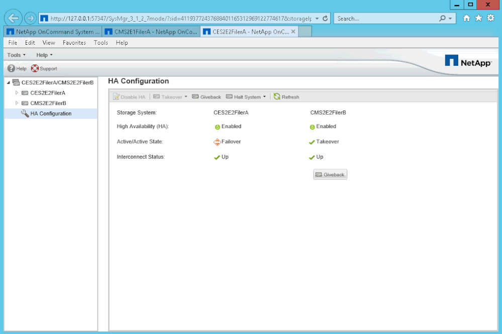Open a new blank browser tab

(305, 32)
